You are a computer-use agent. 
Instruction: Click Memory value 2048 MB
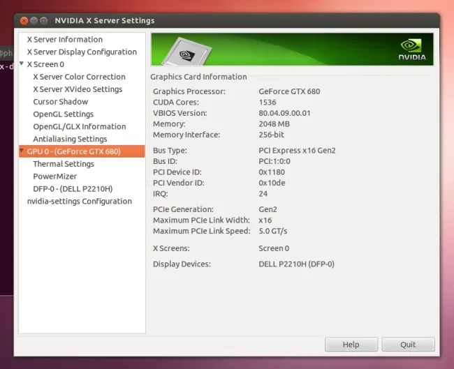pyautogui.click(x=274, y=123)
